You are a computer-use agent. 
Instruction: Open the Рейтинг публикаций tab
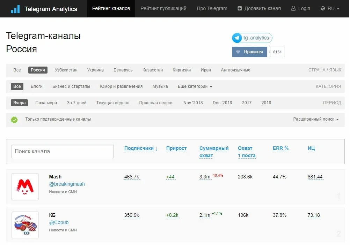tap(163, 8)
